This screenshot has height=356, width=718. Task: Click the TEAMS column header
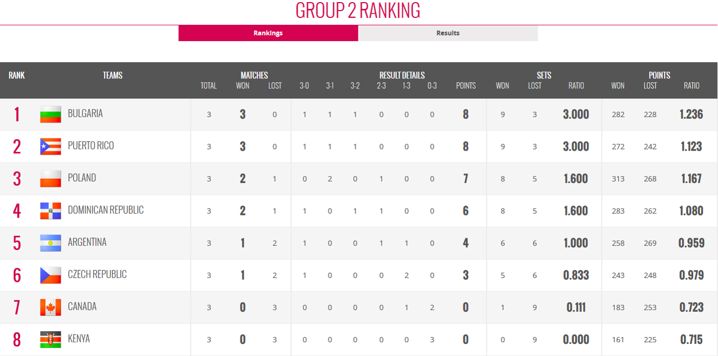(112, 75)
